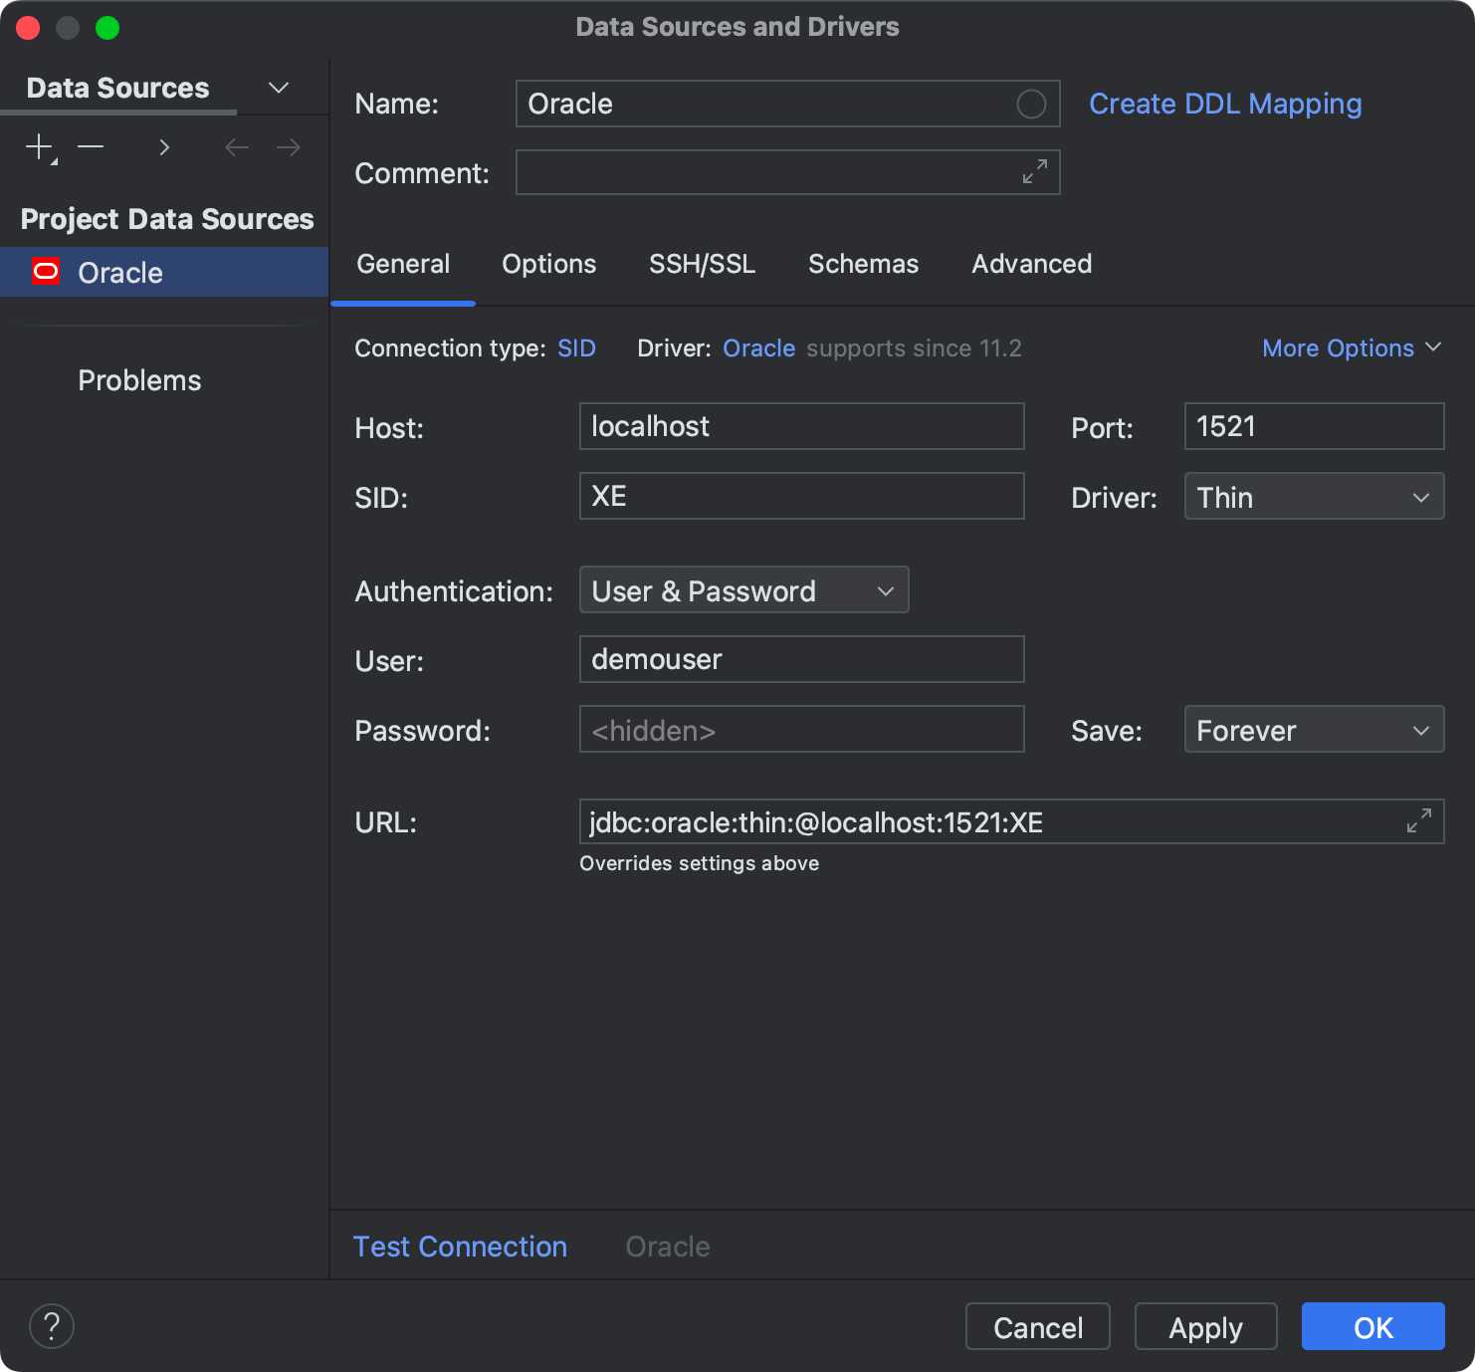The image size is (1475, 1372).
Task: Run Test Connection
Action: (460, 1246)
